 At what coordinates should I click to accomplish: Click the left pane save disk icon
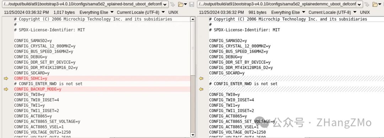[x=192, y=4]
